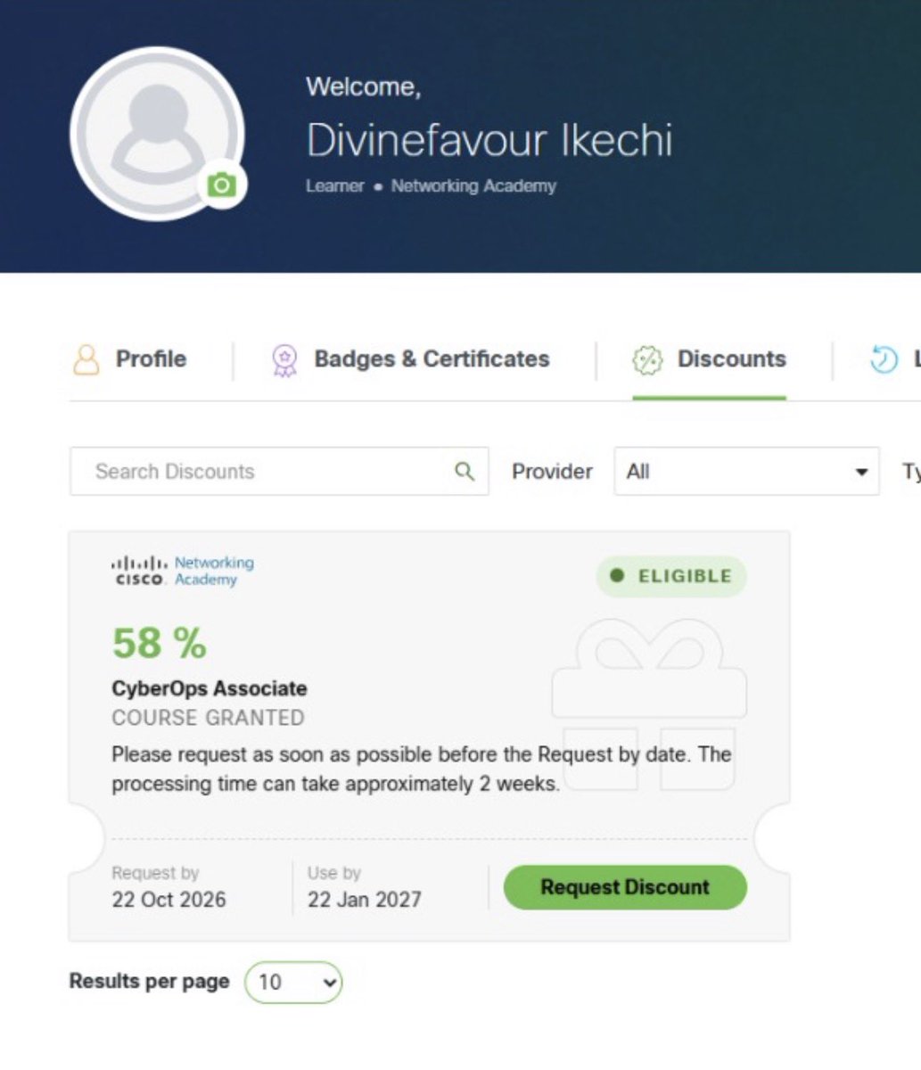The width and height of the screenshot is (921, 1070).
Task: Click the Cisco Networking Academy logo
Action: (183, 571)
